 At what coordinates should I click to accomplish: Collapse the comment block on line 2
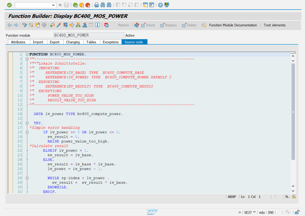(x=27, y=59)
